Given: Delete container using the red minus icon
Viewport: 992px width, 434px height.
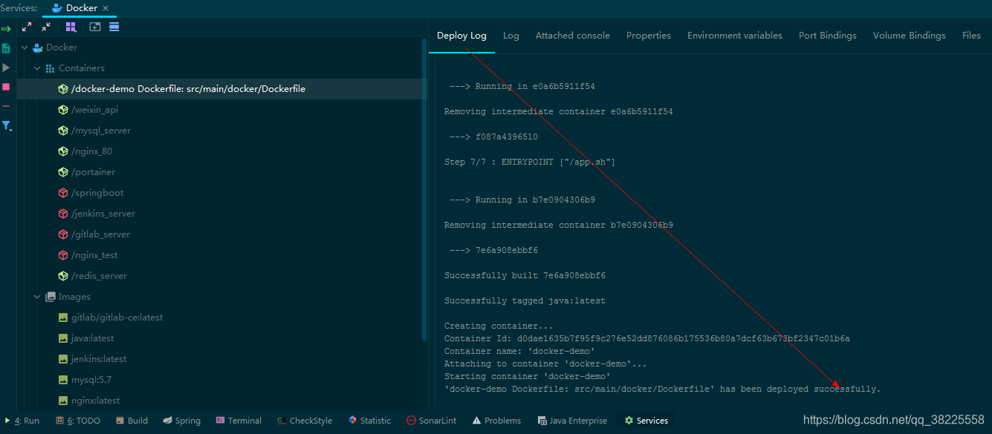Looking at the screenshot, I should pyautogui.click(x=6, y=106).
